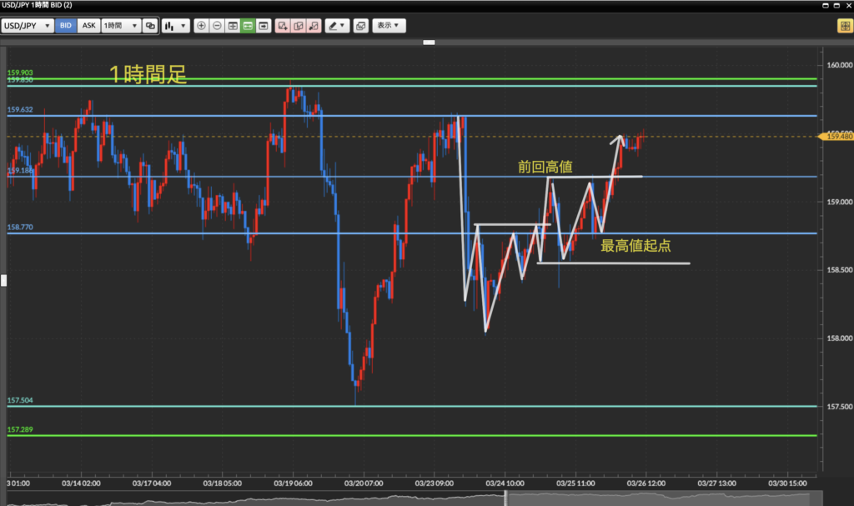Click the zoom in magnifier icon
The image size is (854, 506).
pyautogui.click(x=201, y=26)
